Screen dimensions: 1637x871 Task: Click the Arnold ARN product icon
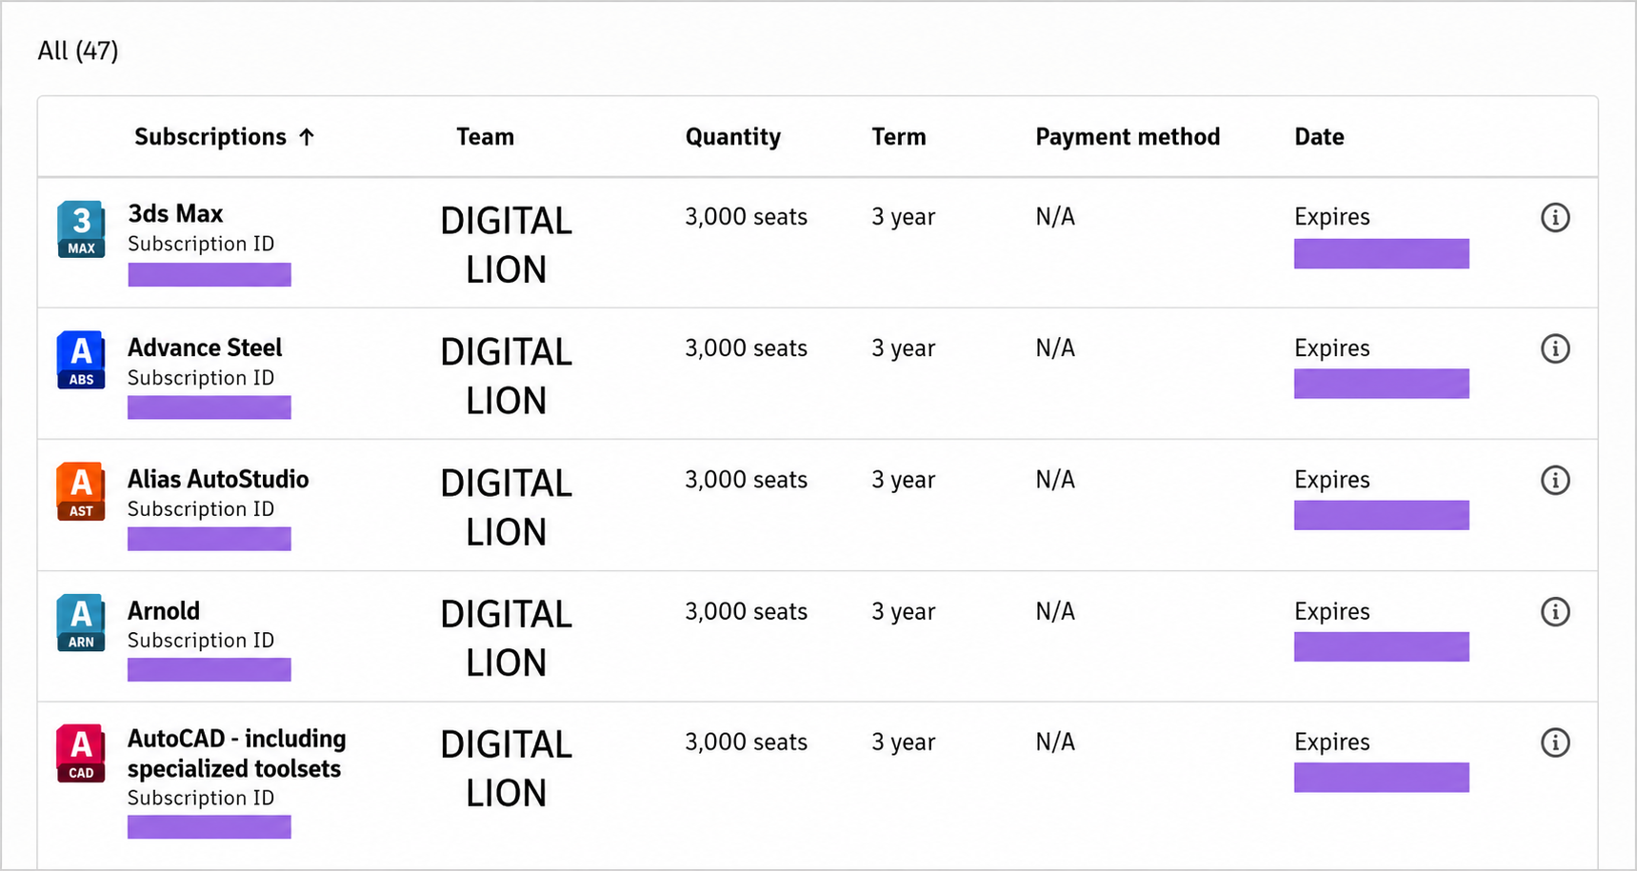[x=81, y=624]
